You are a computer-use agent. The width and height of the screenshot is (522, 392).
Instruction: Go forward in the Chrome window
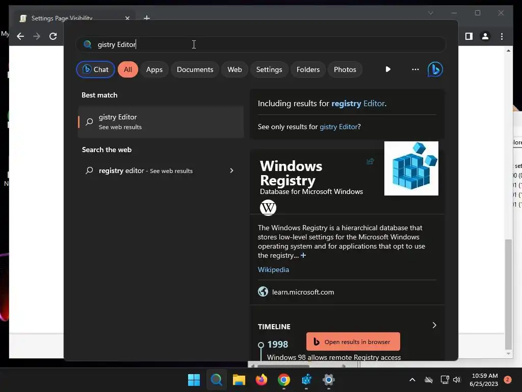point(37,36)
